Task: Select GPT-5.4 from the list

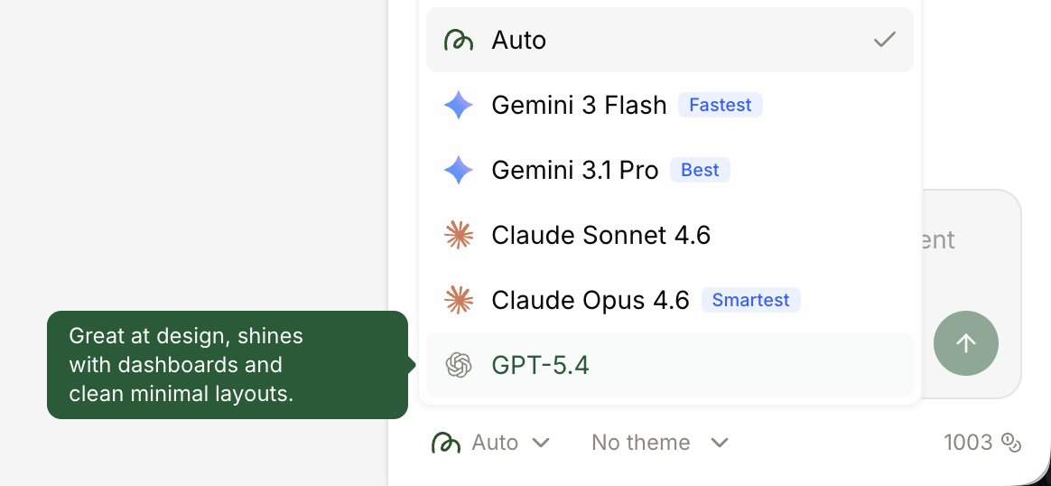Action: tap(670, 365)
